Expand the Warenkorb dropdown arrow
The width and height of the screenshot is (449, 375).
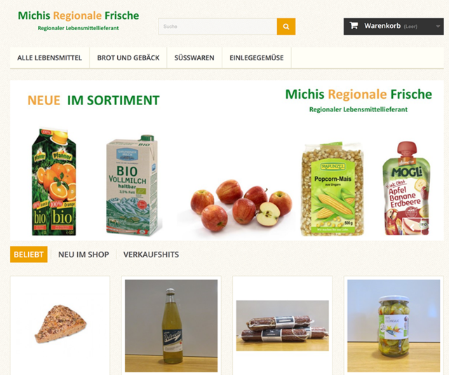(x=438, y=27)
